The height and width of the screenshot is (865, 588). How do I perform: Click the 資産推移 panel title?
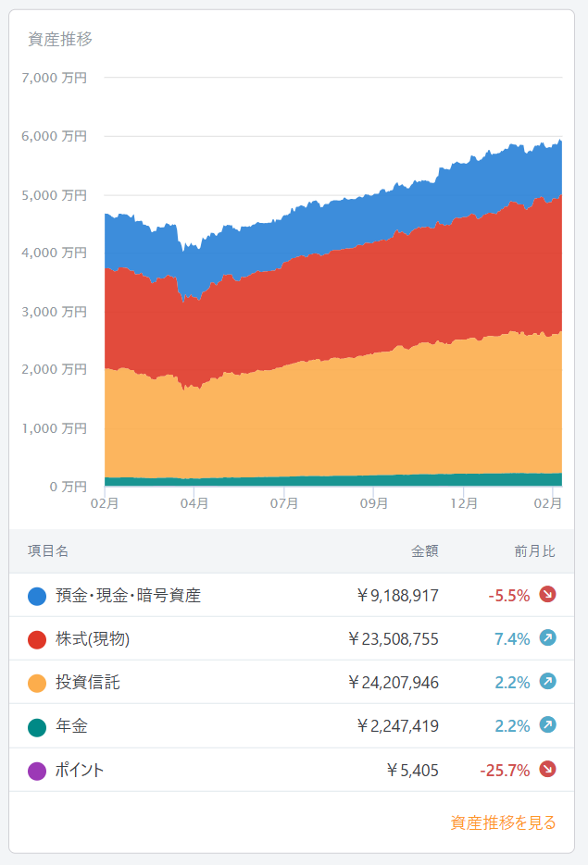point(60,40)
